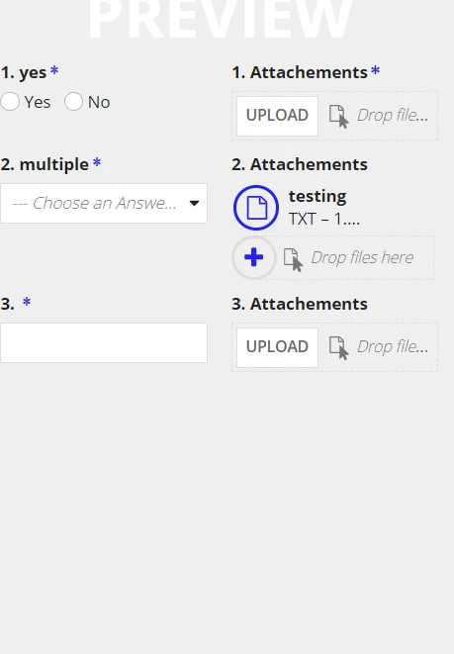Open the Choose an Answer dropdown

tap(104, 203)
